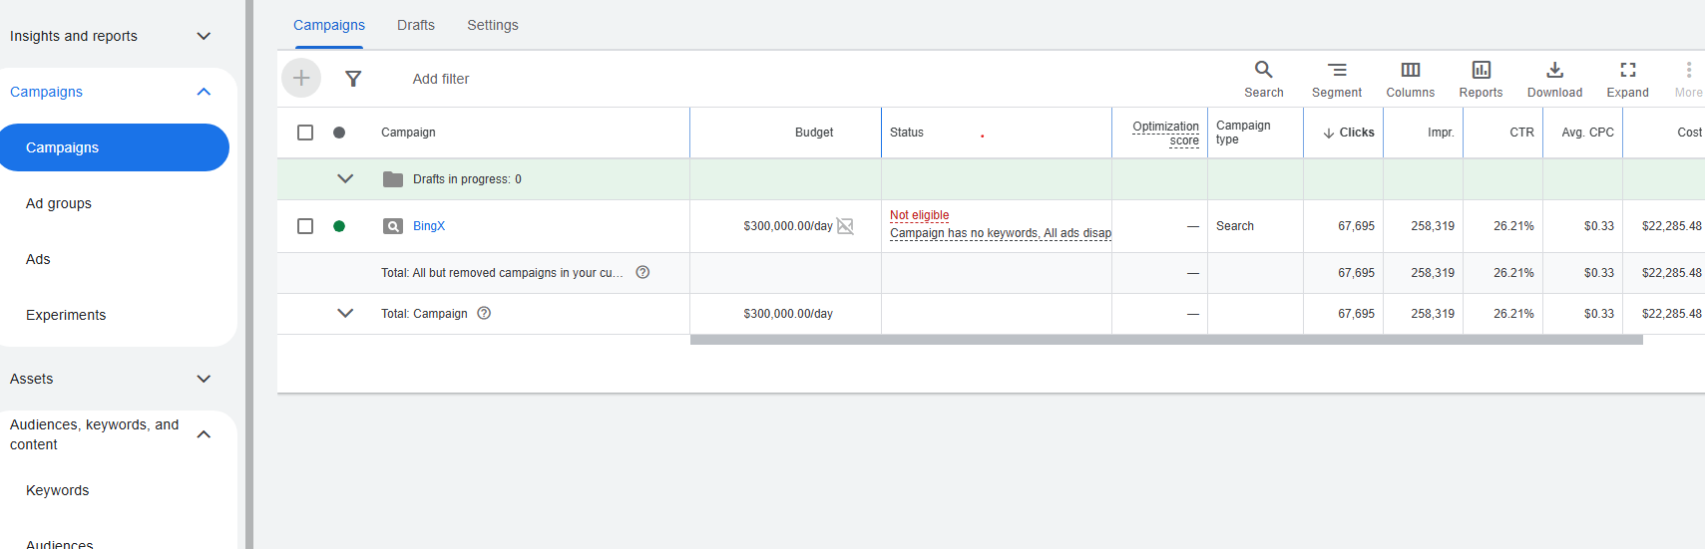Open help for Total: All but removed campaigns
This screenshot has width=1705, height=549.
[642, 272]
